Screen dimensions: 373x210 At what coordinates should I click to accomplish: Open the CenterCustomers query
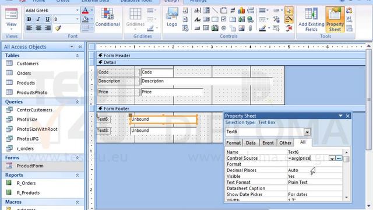(34, 110)
